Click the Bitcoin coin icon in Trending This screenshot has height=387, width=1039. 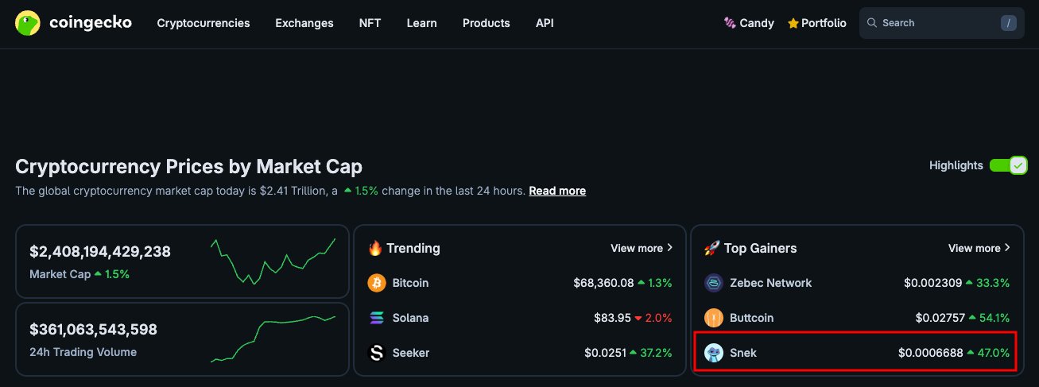(x=377, y=283)
